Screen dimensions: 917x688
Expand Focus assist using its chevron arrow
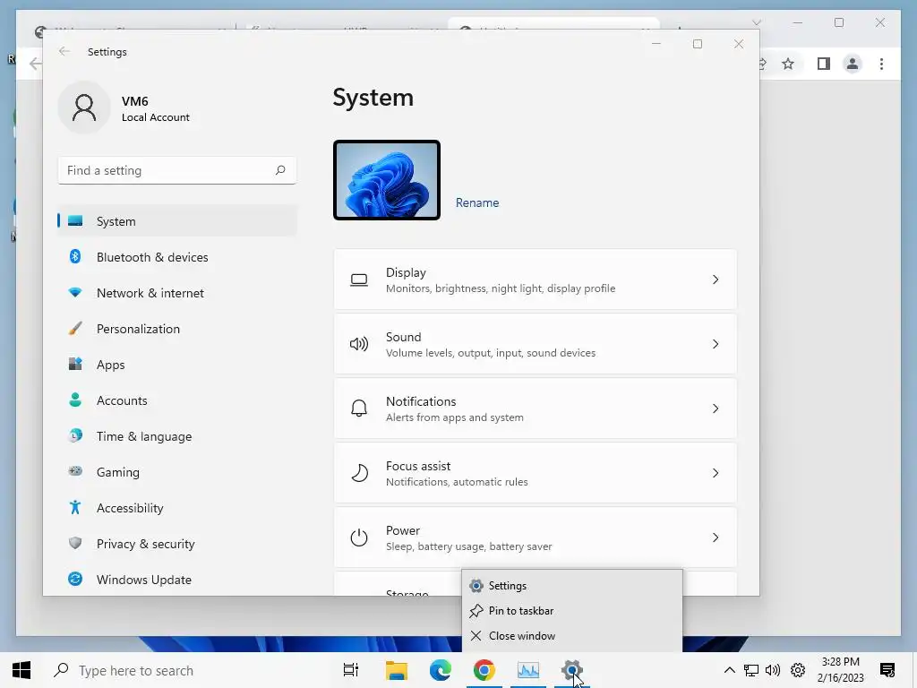[x=716, y=473]
